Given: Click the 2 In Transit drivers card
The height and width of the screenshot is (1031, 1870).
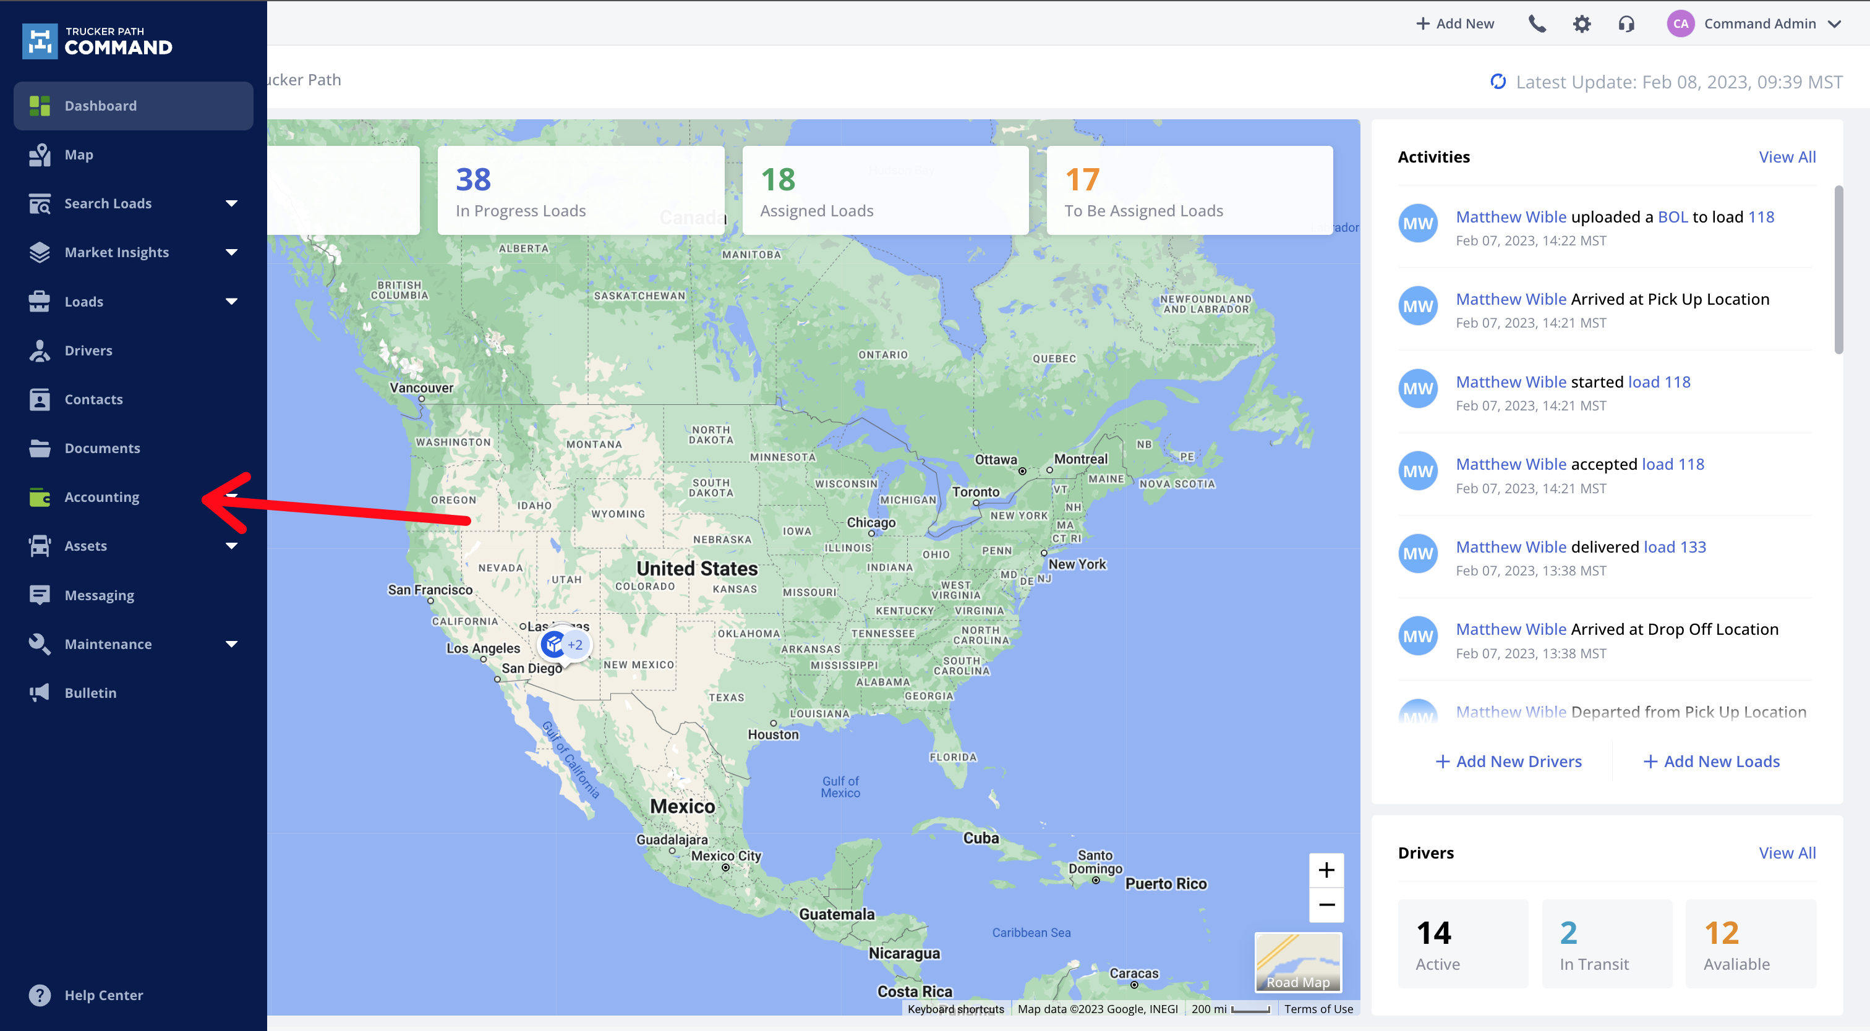Looking at the screenshot, I should 1607,943.
